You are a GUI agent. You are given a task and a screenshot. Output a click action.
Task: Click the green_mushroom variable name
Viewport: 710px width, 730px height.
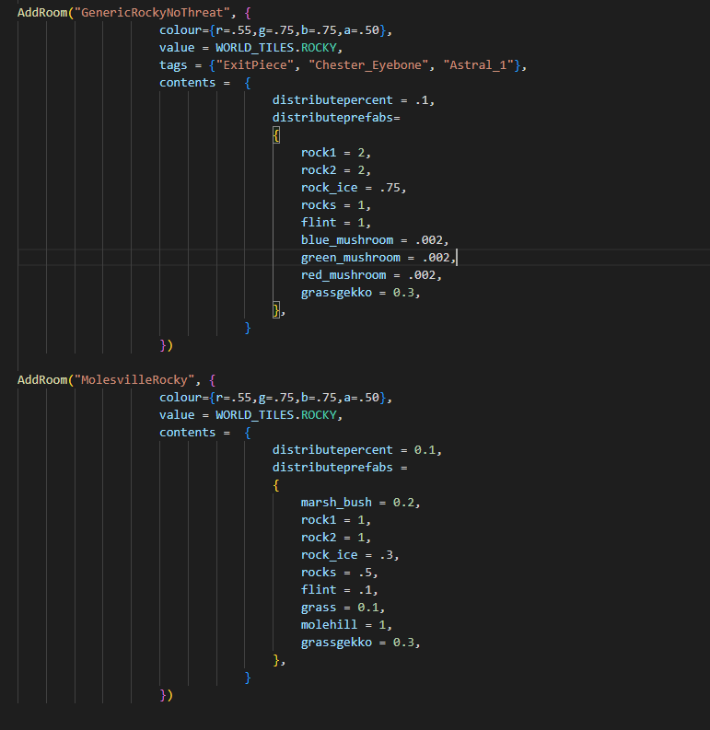350,257
